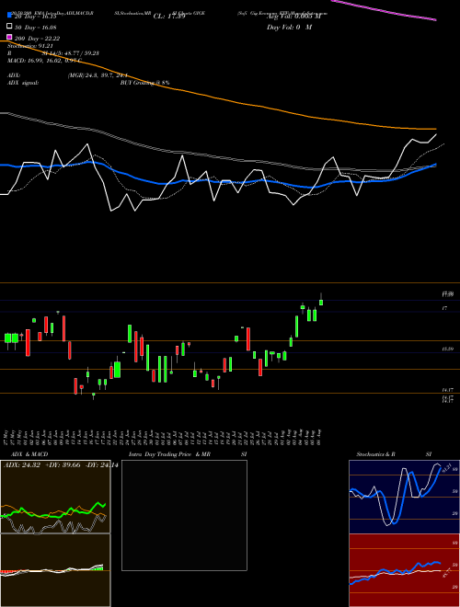Viewport: 460px width, 607px height.
Task: Open the red RSI chart panel
Action: click(x=404, y=570)
